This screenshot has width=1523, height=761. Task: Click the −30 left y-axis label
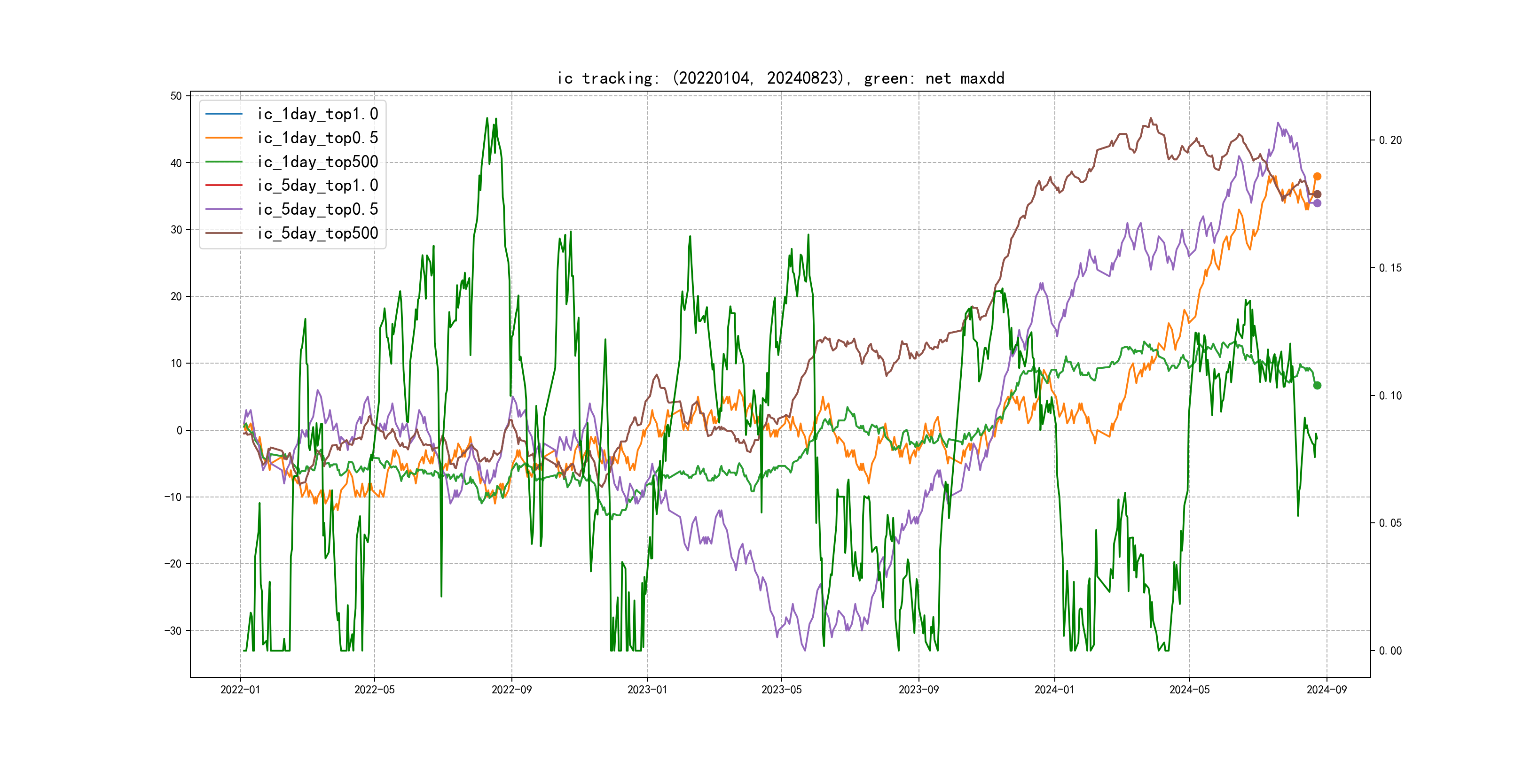(x=173, y=630)
